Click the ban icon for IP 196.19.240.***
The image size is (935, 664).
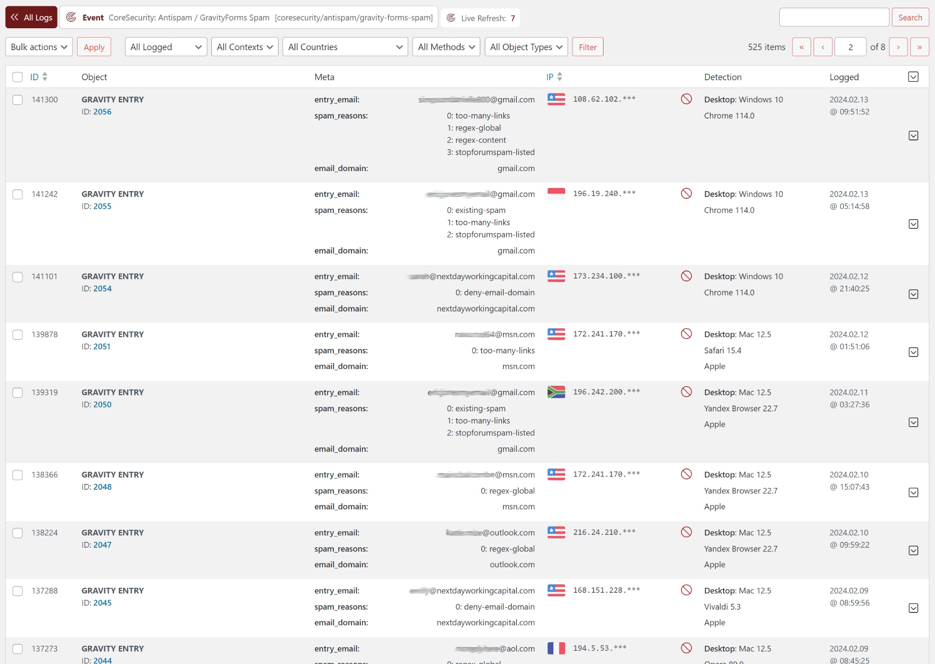click(x=686, y=193)
